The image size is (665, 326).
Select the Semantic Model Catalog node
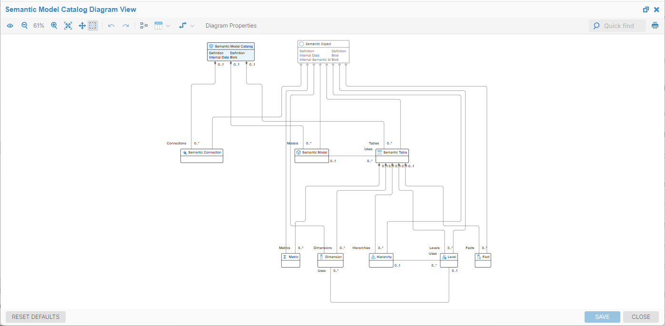[x=231, y=46]
